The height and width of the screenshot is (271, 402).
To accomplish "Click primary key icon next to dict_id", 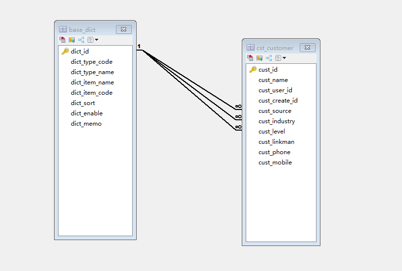I will coord(65,51).
